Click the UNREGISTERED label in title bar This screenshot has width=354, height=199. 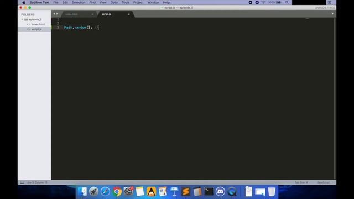point(325,8)
